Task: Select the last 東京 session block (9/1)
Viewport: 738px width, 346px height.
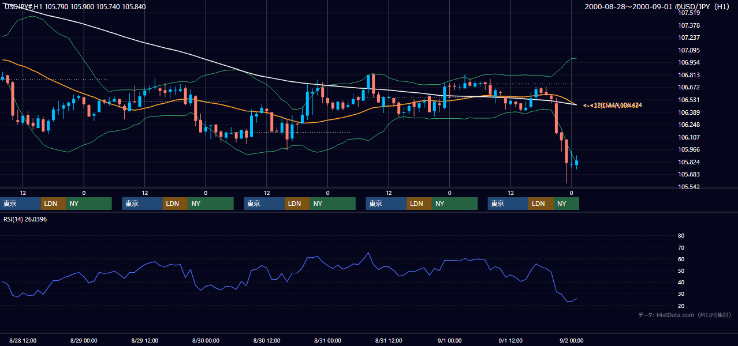Action: 508,204
